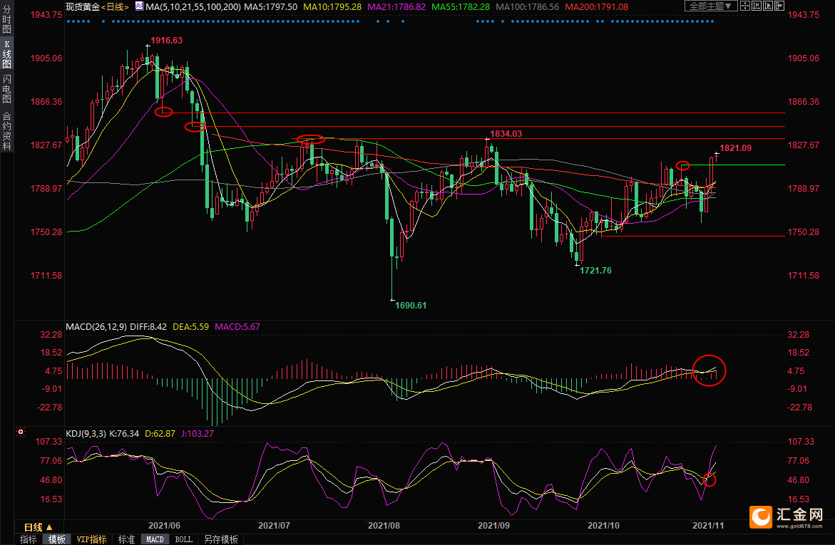Click the first layout icon beside 全部主题
Image resolution: width=835 pixels, height=545 pixels.
[746, 6]
